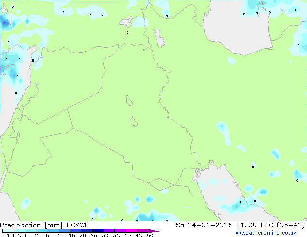Click the "35" legend scale label
This screenshot has height=237, width=307.
click(116, 235)
